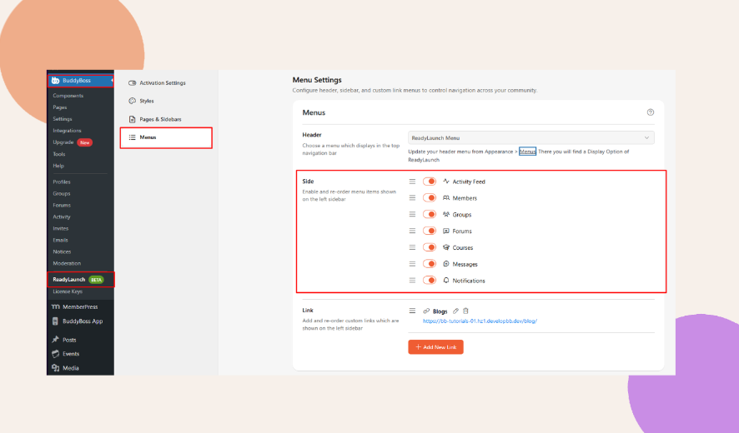The height and width of the screenshot is (433, 739).
Task: Disable the Activity Feed toggle
Action: tap(430, 182)
